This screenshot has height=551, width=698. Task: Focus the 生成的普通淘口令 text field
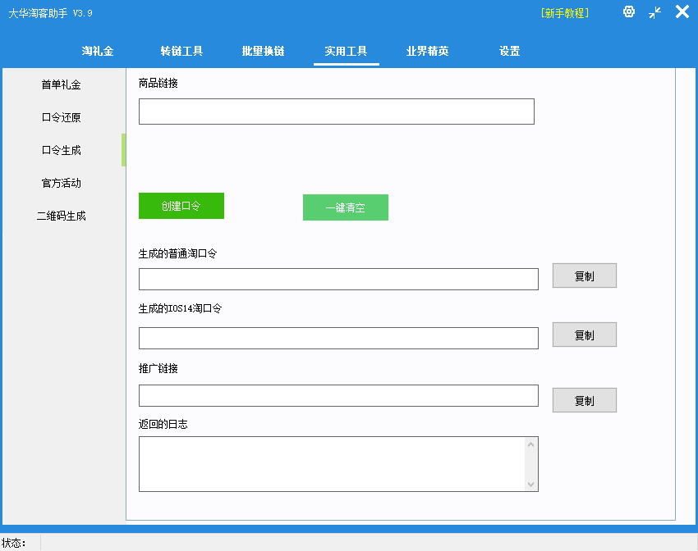pyautogui.click(x=338, y=279)
